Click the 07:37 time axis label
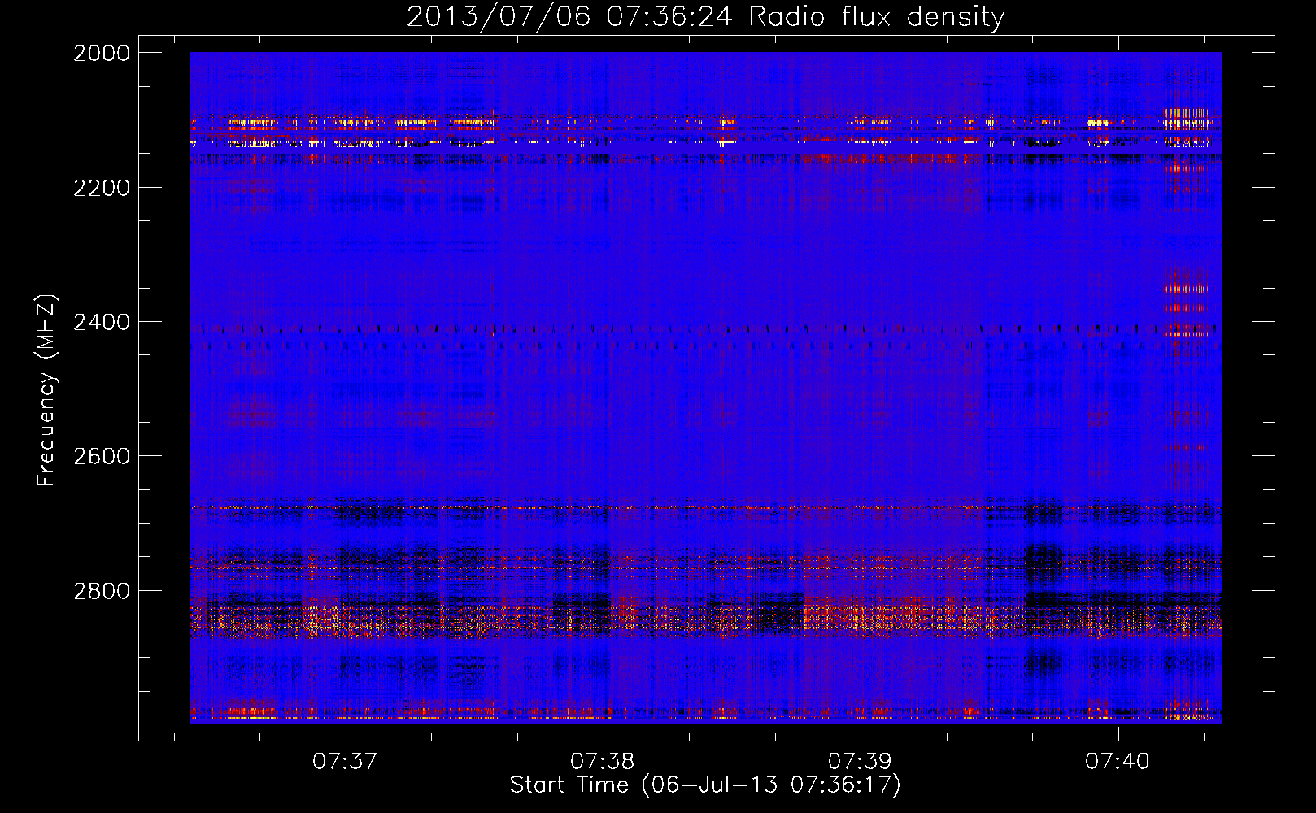 [345, 761]
